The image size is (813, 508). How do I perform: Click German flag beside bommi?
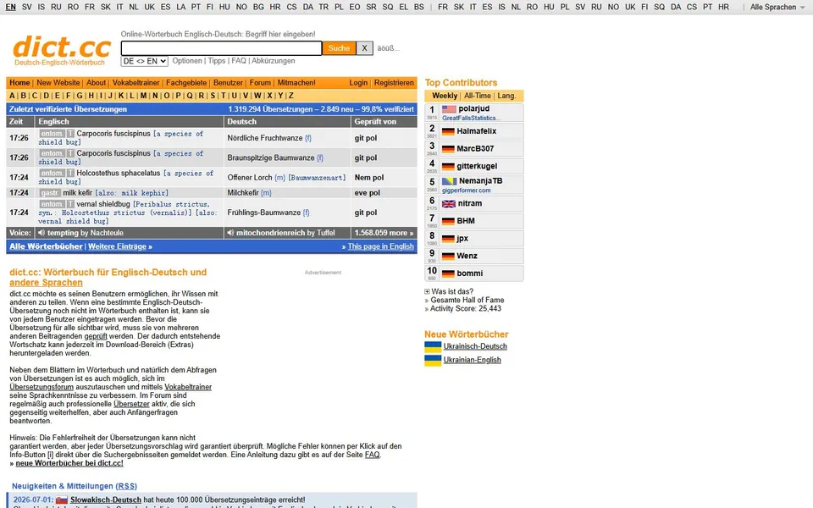tap(449, 273)
